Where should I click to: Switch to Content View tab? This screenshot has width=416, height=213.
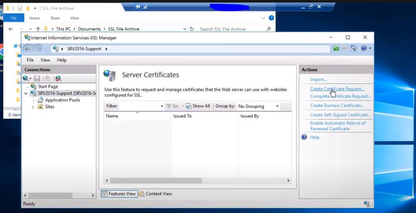(x=156, y=194)
